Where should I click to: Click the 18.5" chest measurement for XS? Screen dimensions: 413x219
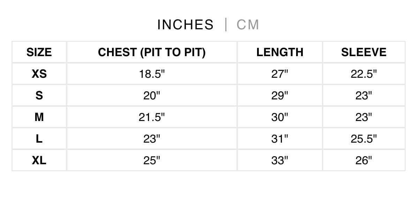tap(152, 74)
